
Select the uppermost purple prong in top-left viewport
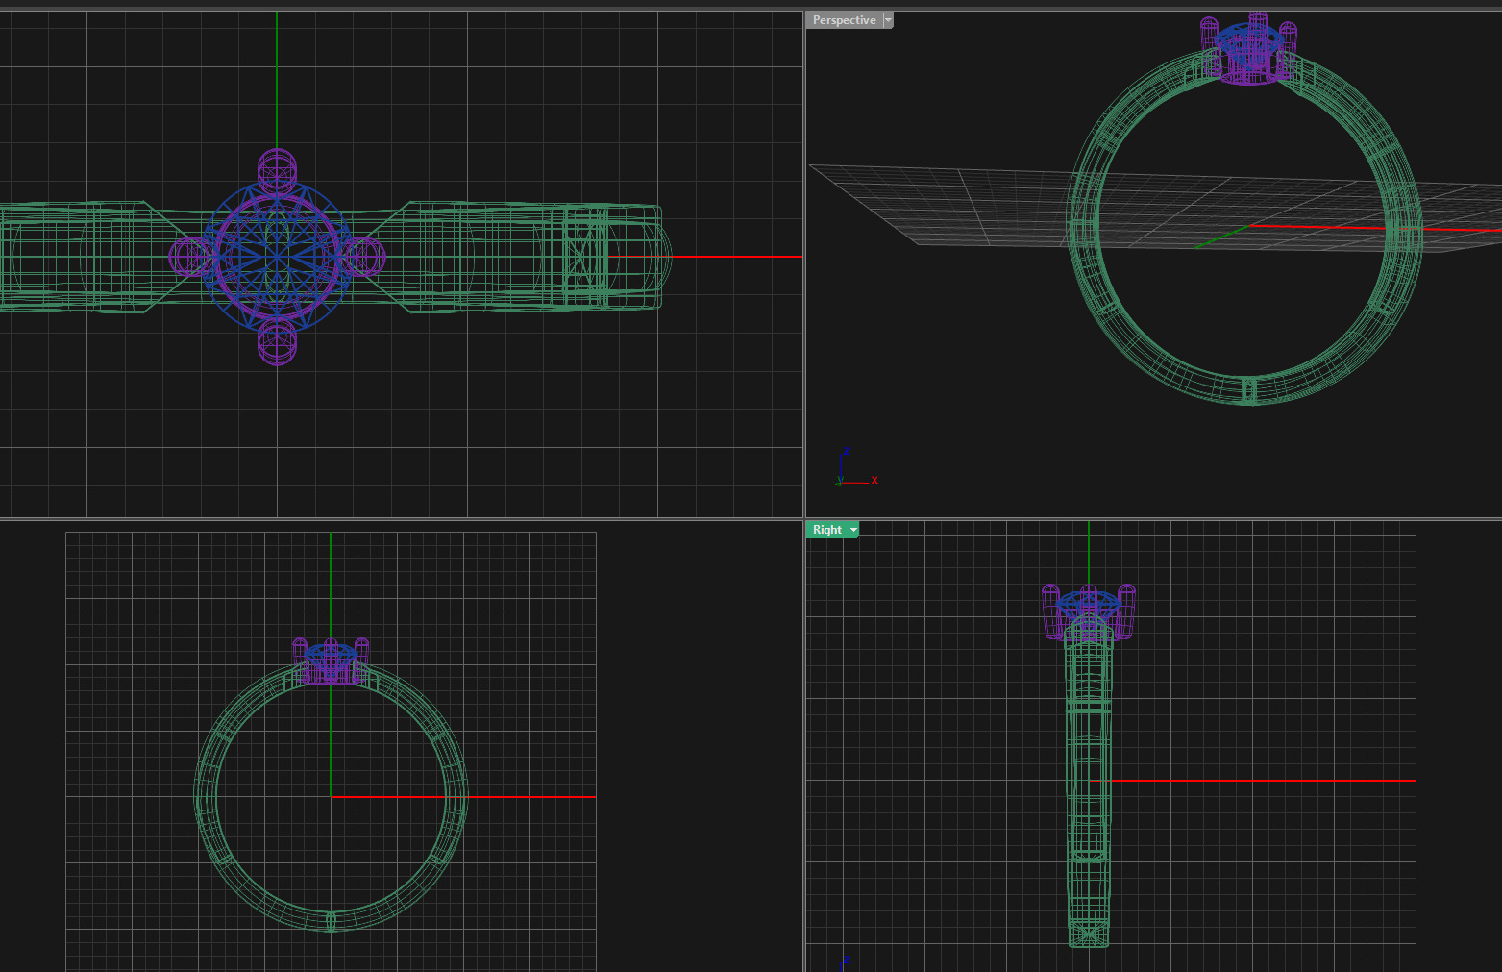pos(277,170)
